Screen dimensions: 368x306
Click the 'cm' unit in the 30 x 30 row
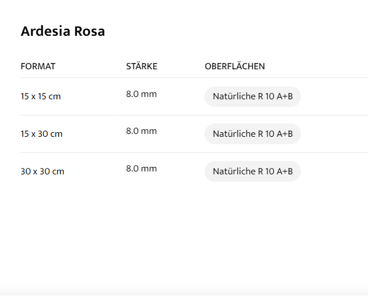58,171
